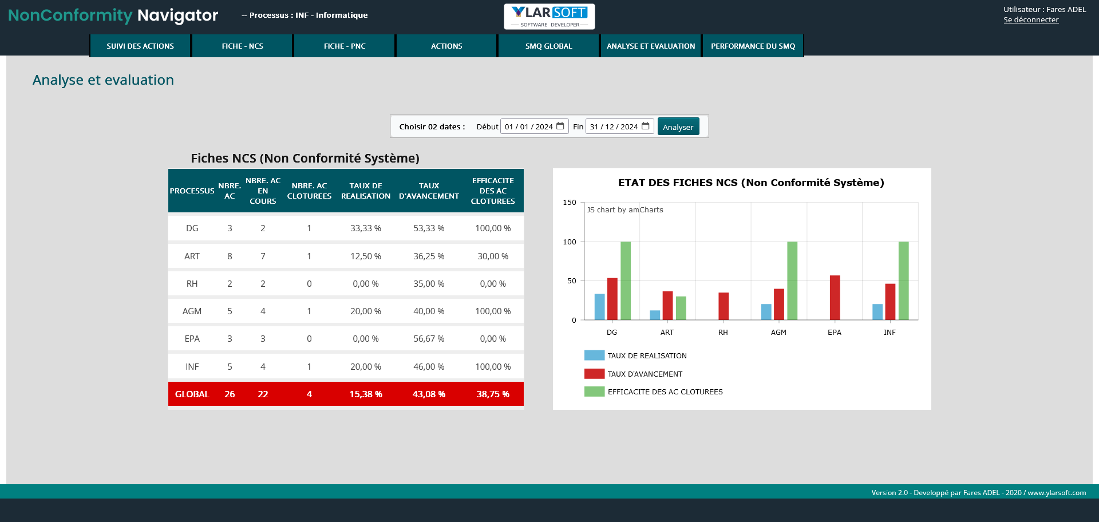Image resolution: width=1099 pixels, height=522 pixels.
Task: Select ANALYSE ET EVALUATION tab
Action: click(x=651, y=46)
